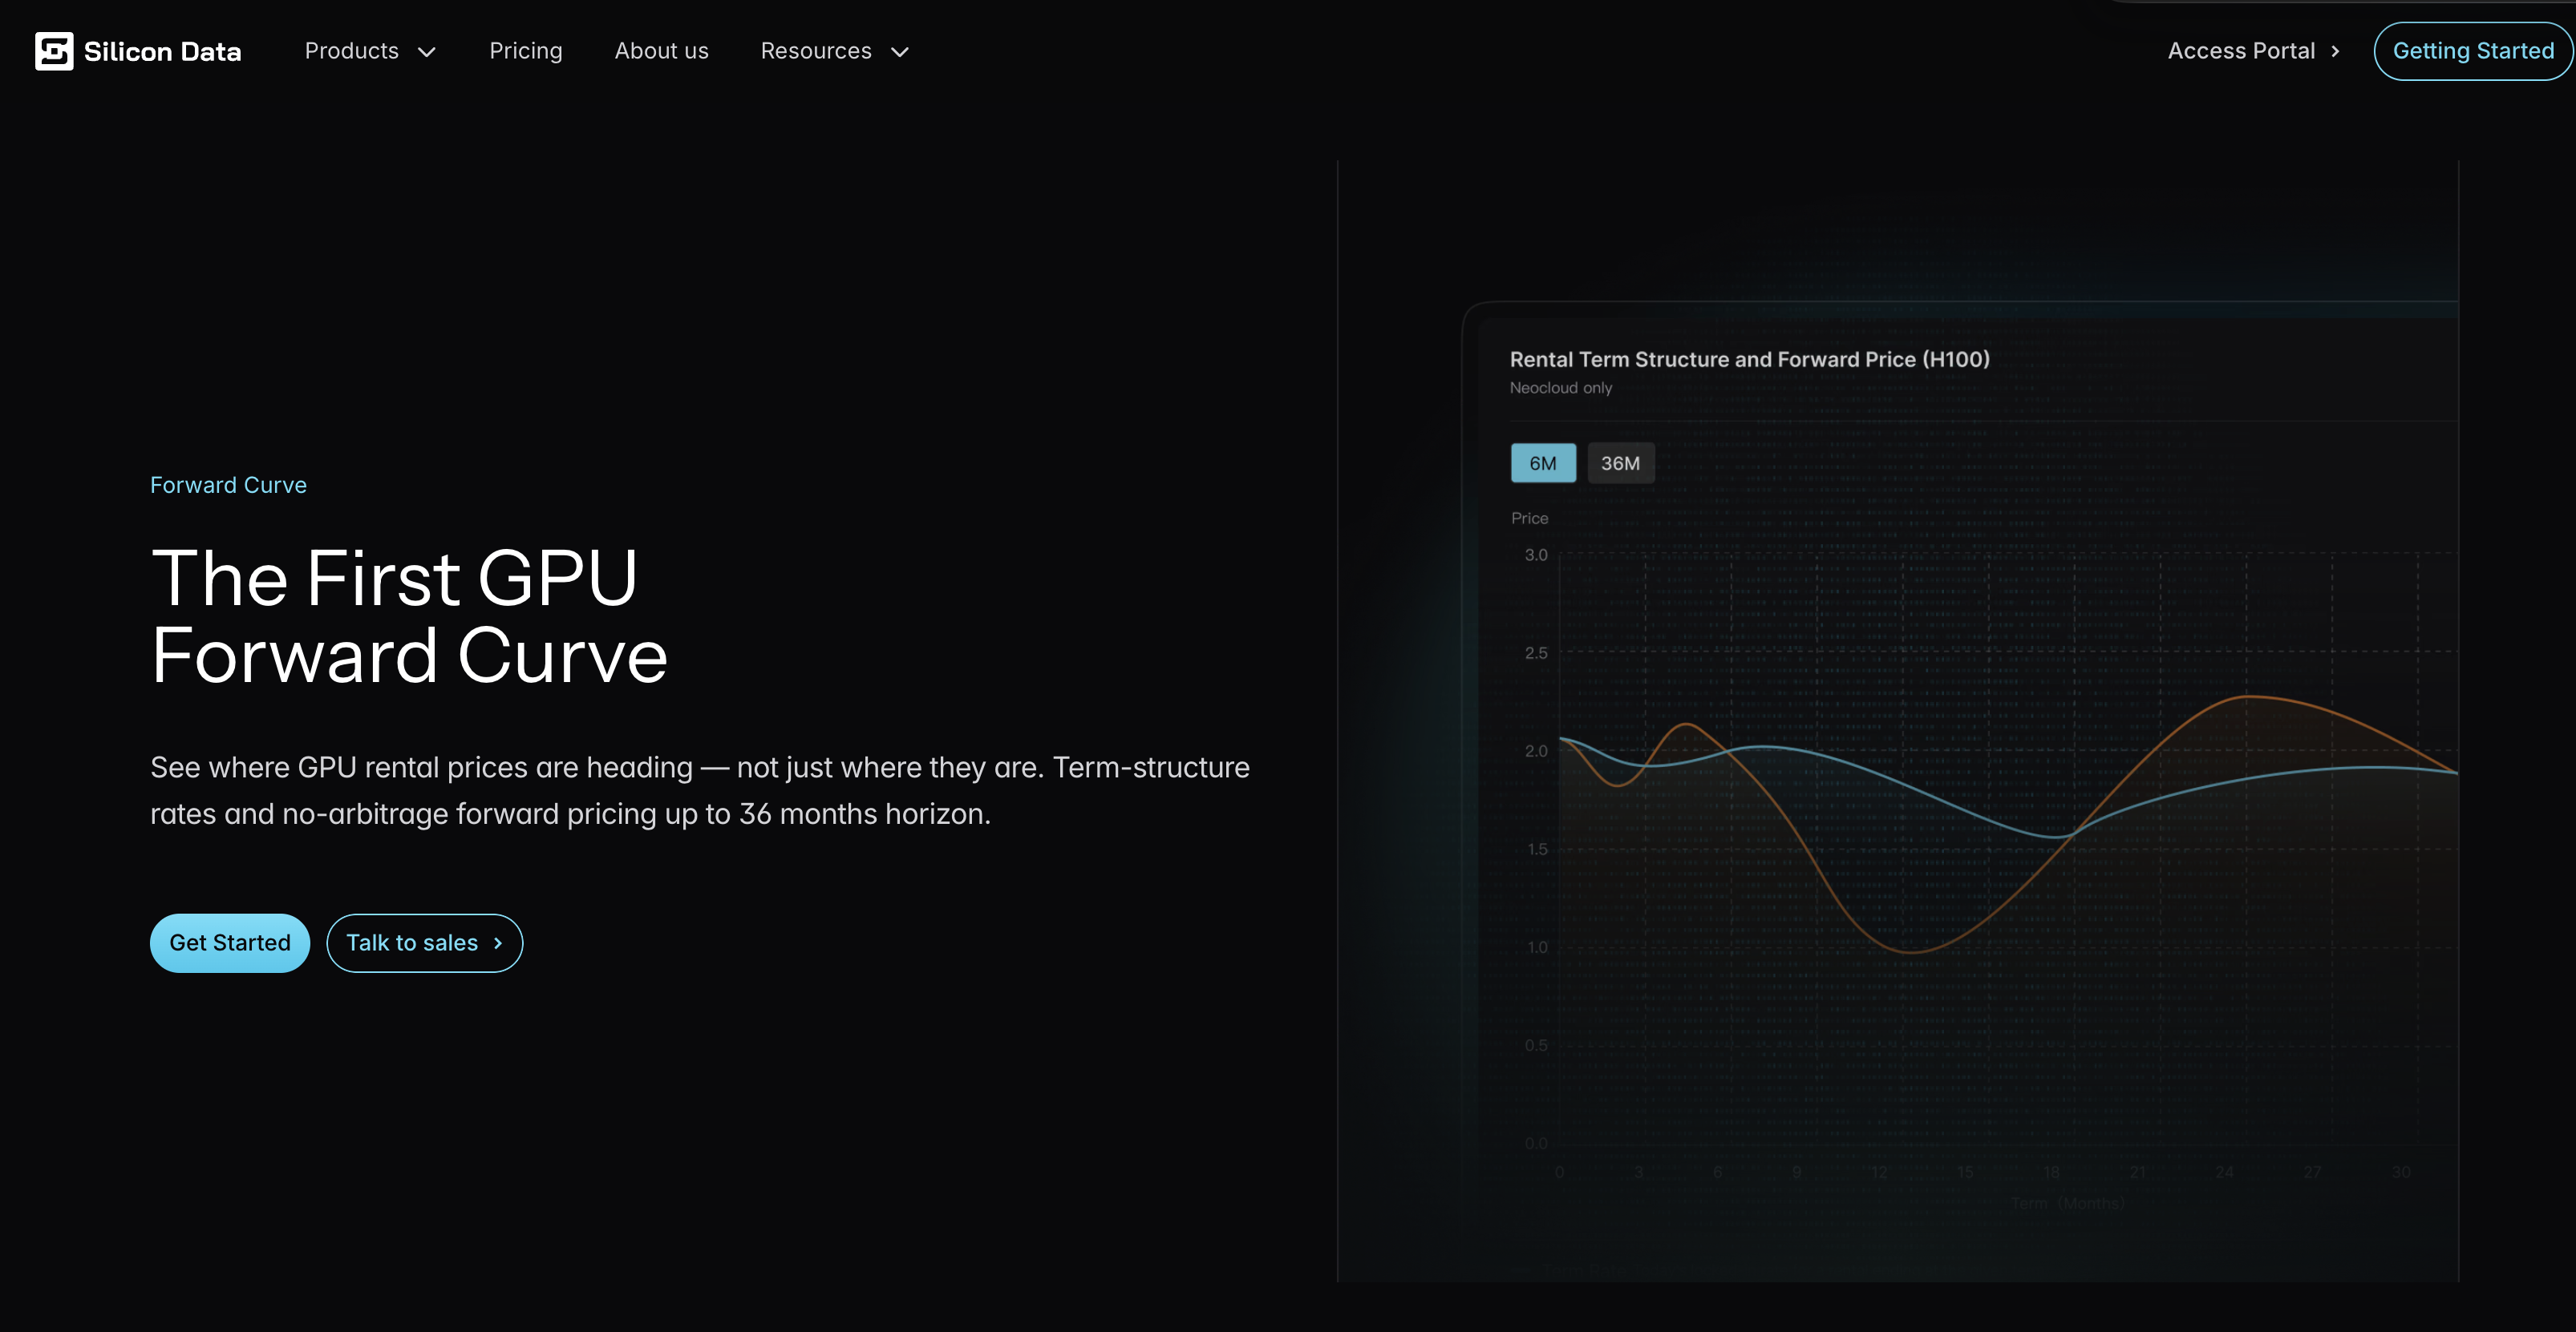Expand the Resources dropdown chevron

tap(900, 52)
